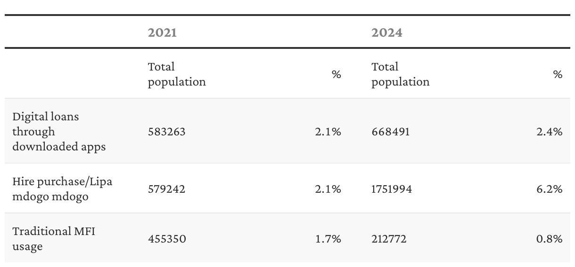Click the 2021 column header
The width and height of the screenshot is (575, 267).
[162, 32]
